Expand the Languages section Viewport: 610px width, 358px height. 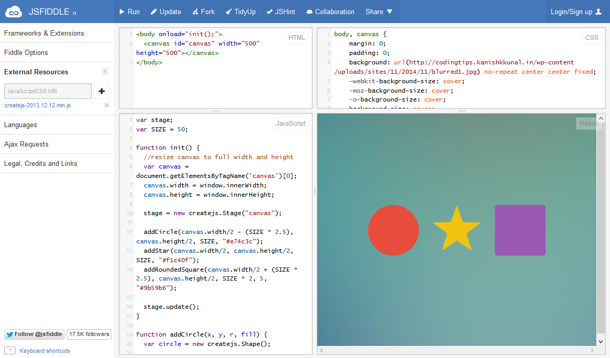click(x=57, y=125)
